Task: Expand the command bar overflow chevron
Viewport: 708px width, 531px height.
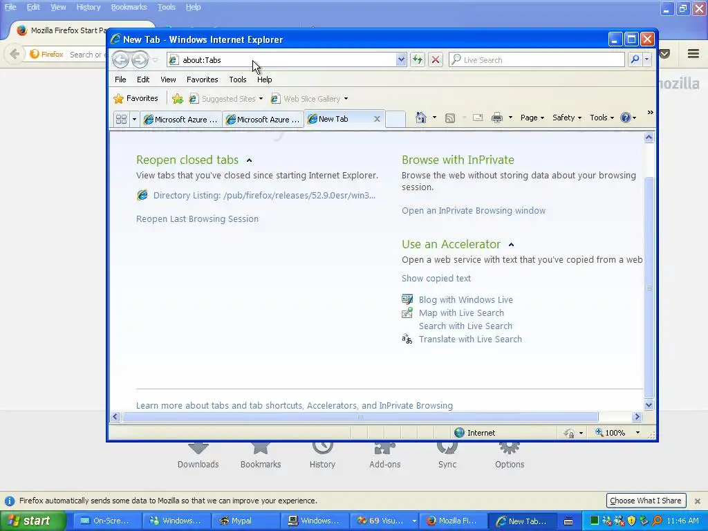Action: pyautogui.click(x=650, y=113)
